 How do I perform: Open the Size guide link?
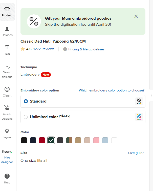[x=136, y=153]
